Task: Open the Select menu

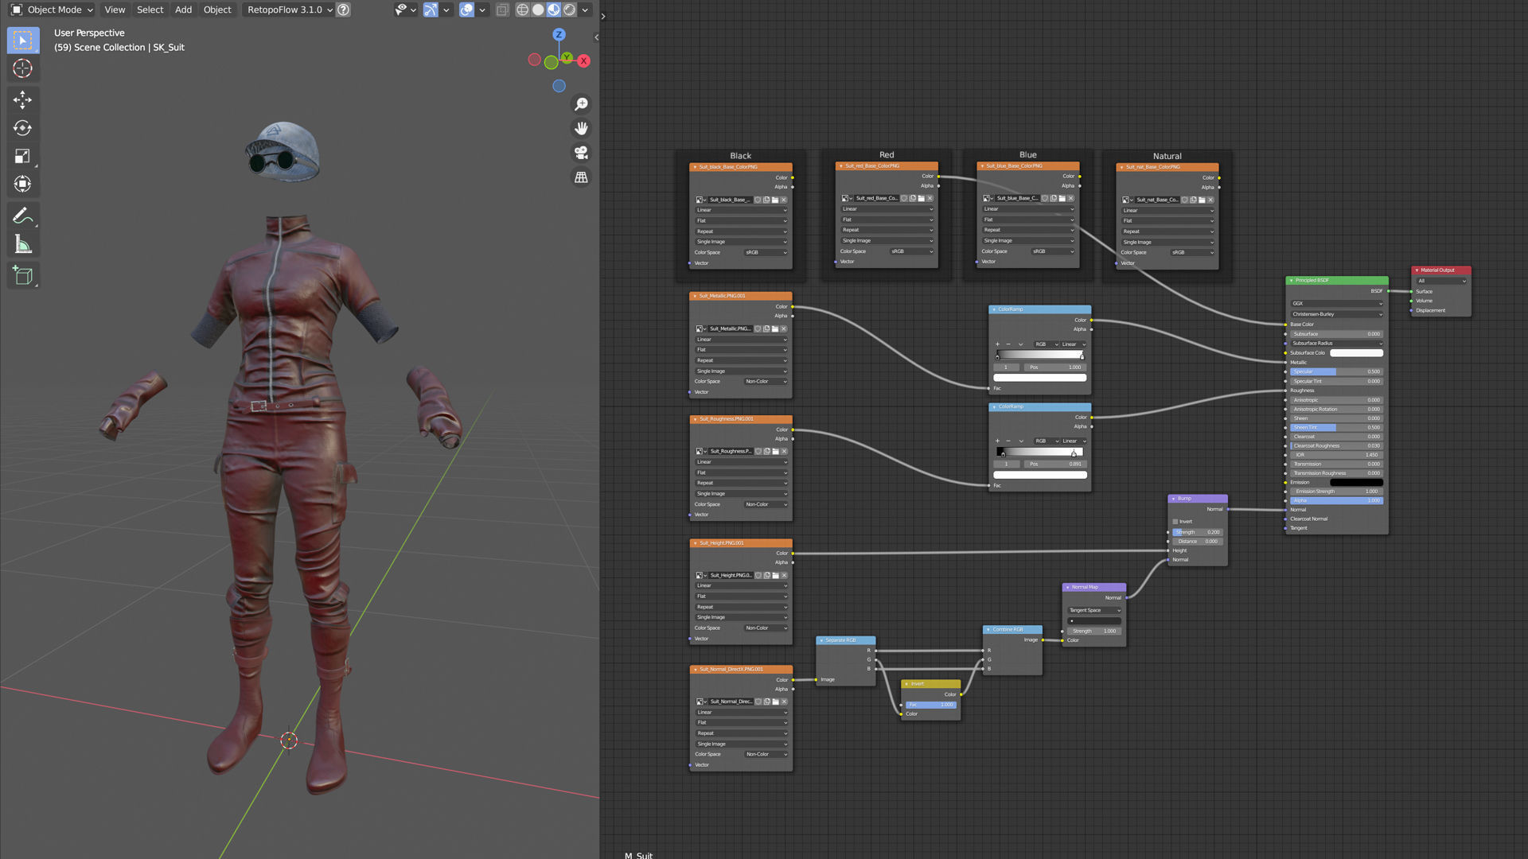Action: pyautogui.click(x=150, y=10)
